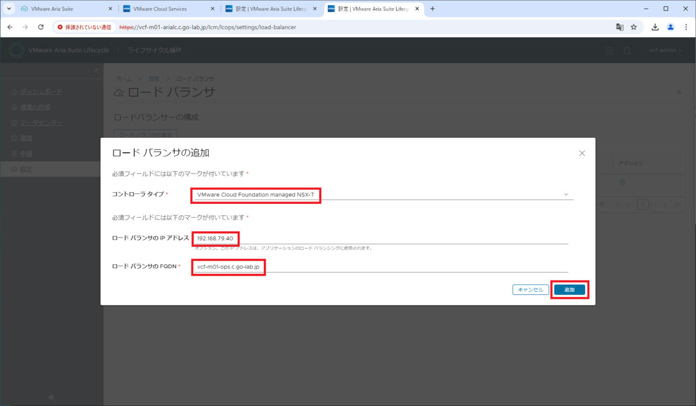Go to first page in pagination

tap(618, 204)
